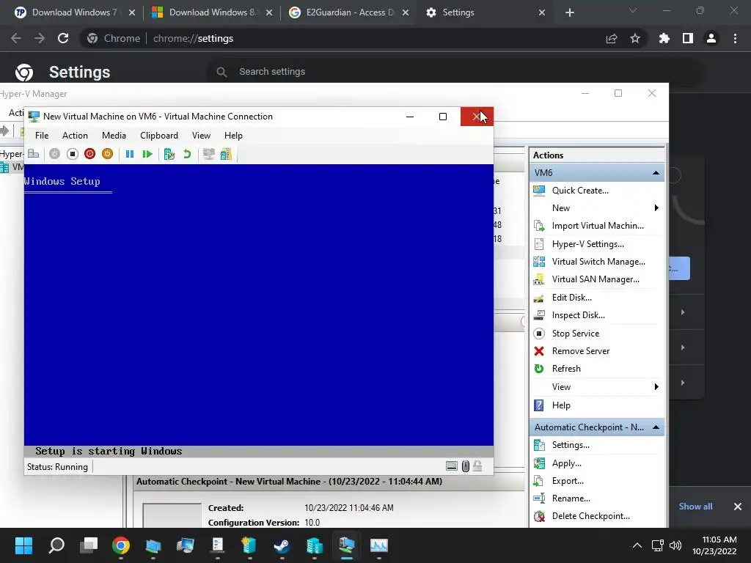Click the grey Start VM toolbar icon
751x563 pixels.
(x=54, y=154)
